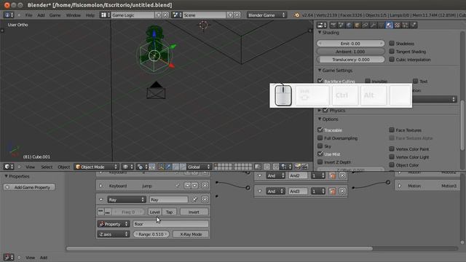466x262 pixels.
Task: Toggle priority flag icon on And3 controller
Action: click(x=332, y=191)
